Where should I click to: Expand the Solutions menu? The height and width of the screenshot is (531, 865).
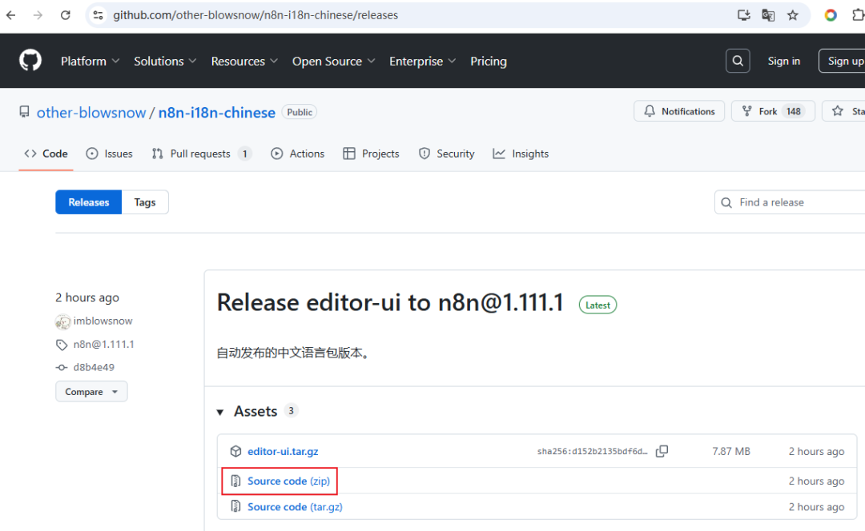point(165,61)
